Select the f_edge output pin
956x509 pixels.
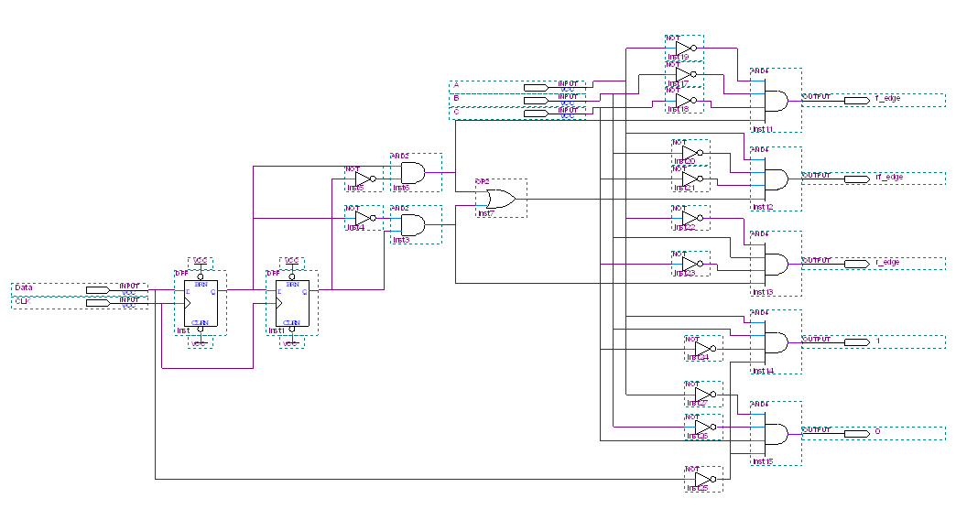[856, 100]
